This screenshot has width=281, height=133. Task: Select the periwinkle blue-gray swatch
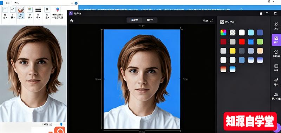tap(251, 51)
